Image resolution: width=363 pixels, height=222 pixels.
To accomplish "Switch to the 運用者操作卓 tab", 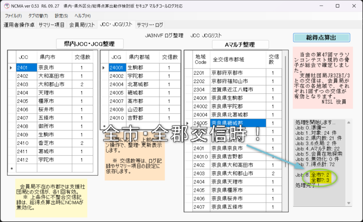I will pyautogui.click(x=19, y=25).
